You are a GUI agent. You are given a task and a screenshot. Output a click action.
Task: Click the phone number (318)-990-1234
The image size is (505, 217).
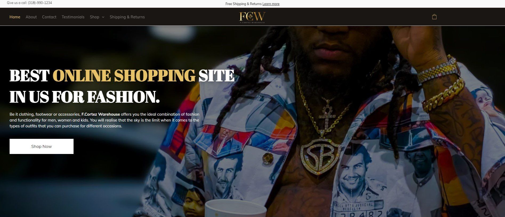[x=40, y=3]
